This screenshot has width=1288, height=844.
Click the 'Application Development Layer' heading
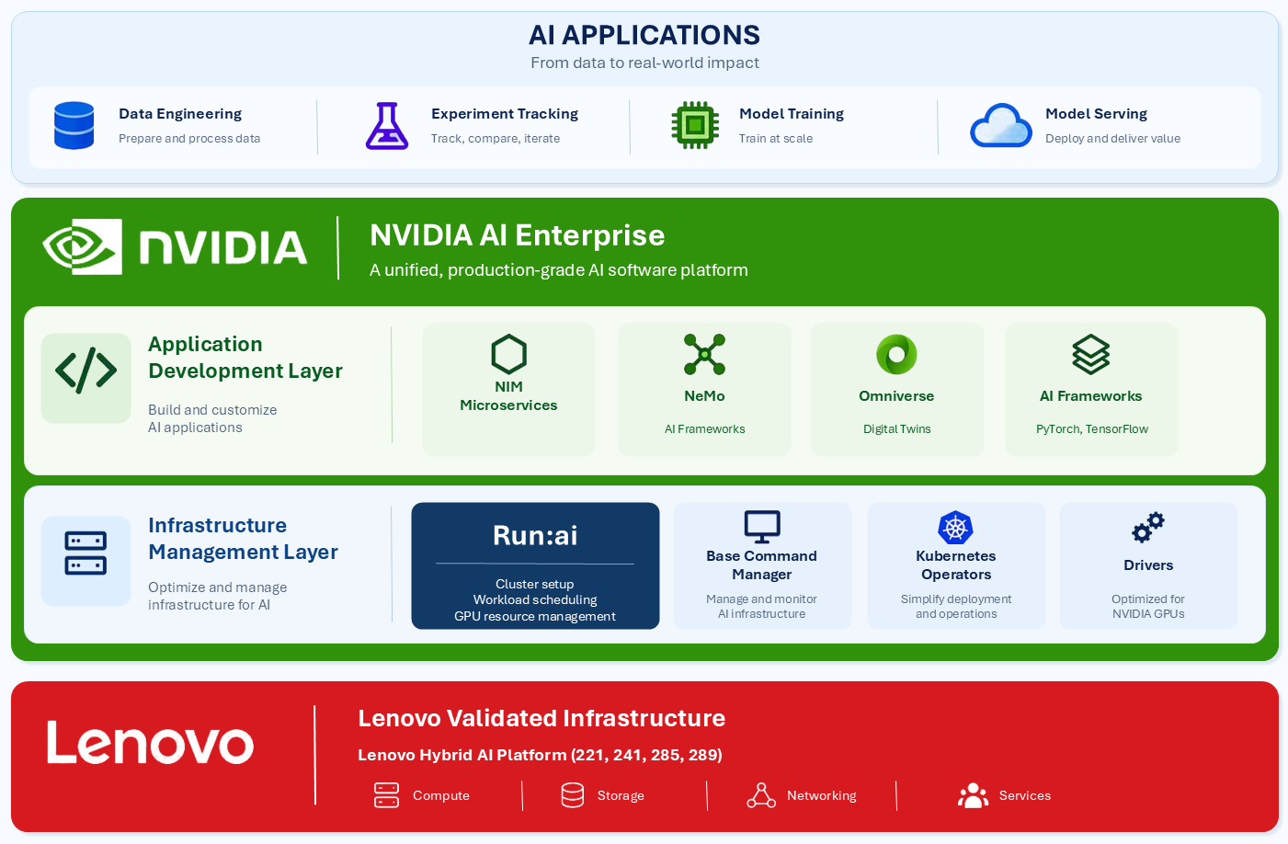(x=245, y=358)
